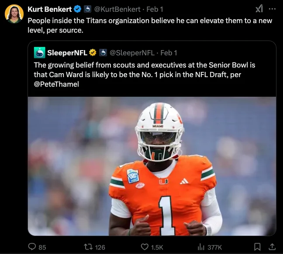This screenshot has height=254, width=283.
Task: Click SleeperNFL's gold verified badge
Action: pos(93,53)
